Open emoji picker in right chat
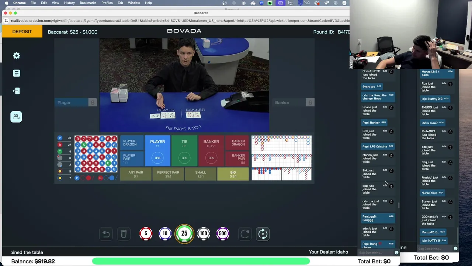Image resolution: width=472 pixels, height=266 pixels. pyautogui.click(x=455, y=249)
